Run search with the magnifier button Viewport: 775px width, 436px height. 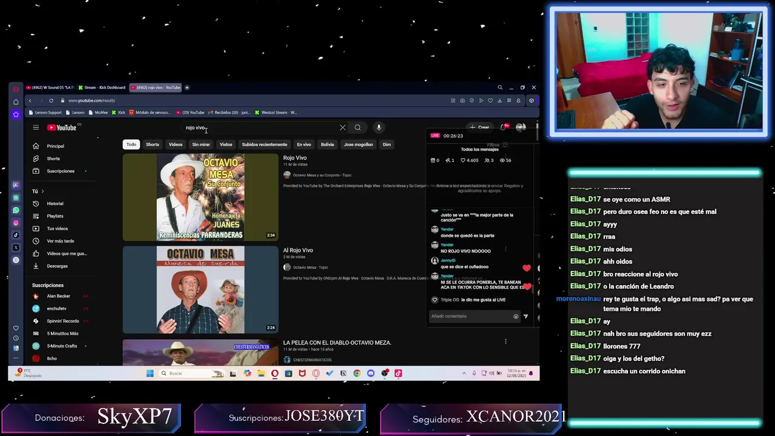[358, 127]
